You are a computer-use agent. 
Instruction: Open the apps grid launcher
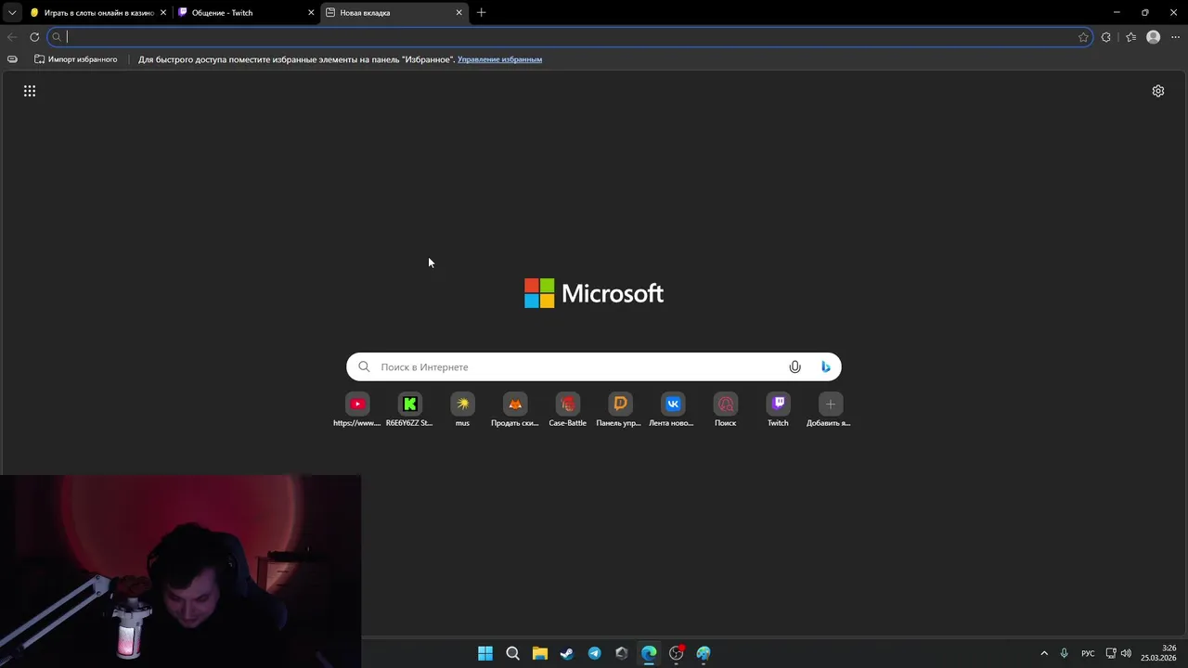click(30, 91)
